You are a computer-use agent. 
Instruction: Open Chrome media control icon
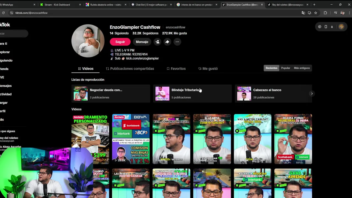tap(335, 13)
